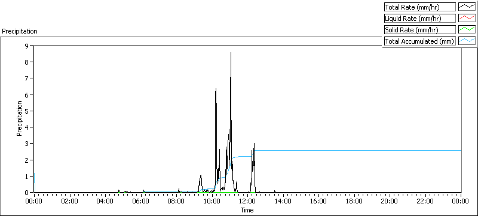Click the 20:00 time axis tick label
This screenshot has width=478, height=216.
click(x=390, y=201)
